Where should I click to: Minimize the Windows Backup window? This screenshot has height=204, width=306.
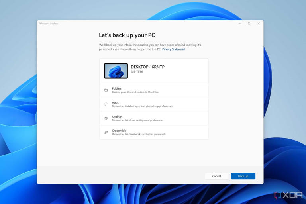pos(239,24)
